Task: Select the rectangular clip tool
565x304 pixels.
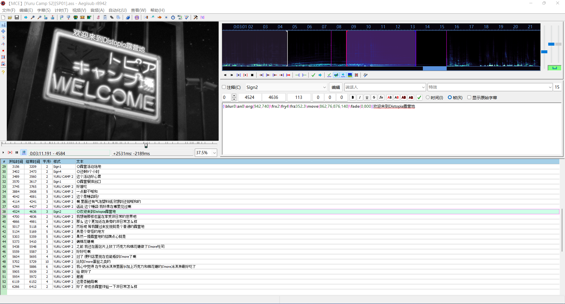Action: point(3,57)
